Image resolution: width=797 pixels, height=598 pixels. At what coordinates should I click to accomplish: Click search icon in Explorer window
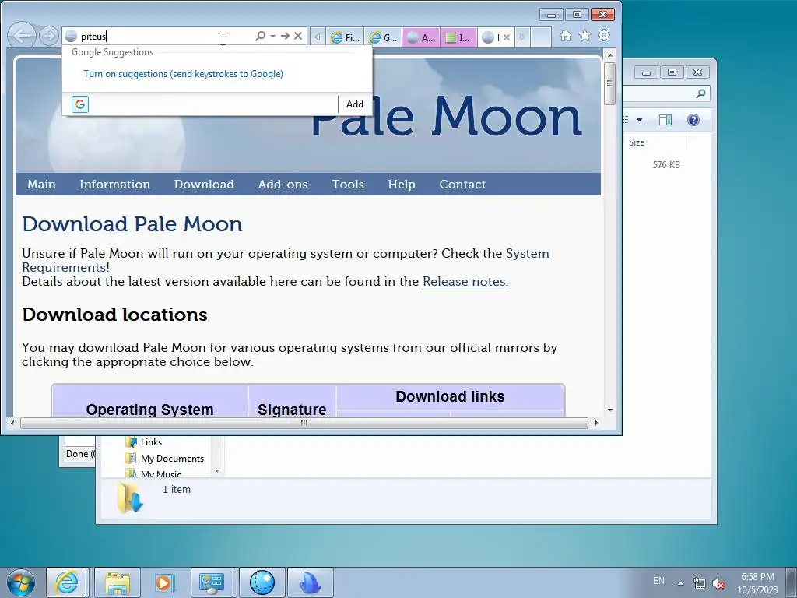tap(700, 93)
